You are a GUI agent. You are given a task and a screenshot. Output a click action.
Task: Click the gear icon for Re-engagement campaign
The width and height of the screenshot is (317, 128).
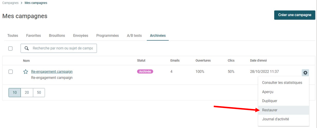pos(305,73)
